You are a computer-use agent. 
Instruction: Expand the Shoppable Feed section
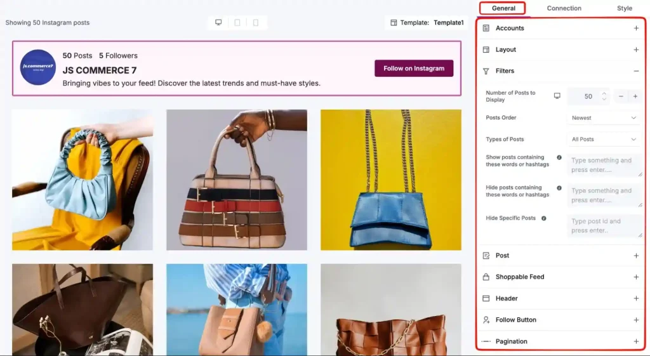pyautogui.click(x=636, y=277)
